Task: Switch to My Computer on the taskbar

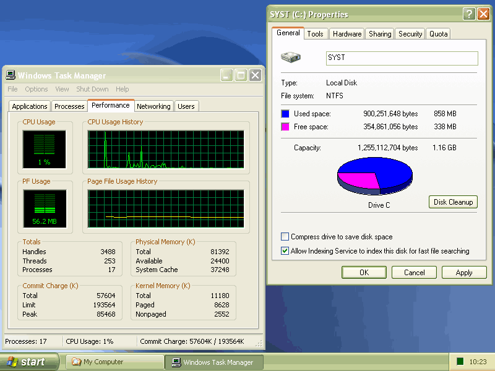Action: 115,362
